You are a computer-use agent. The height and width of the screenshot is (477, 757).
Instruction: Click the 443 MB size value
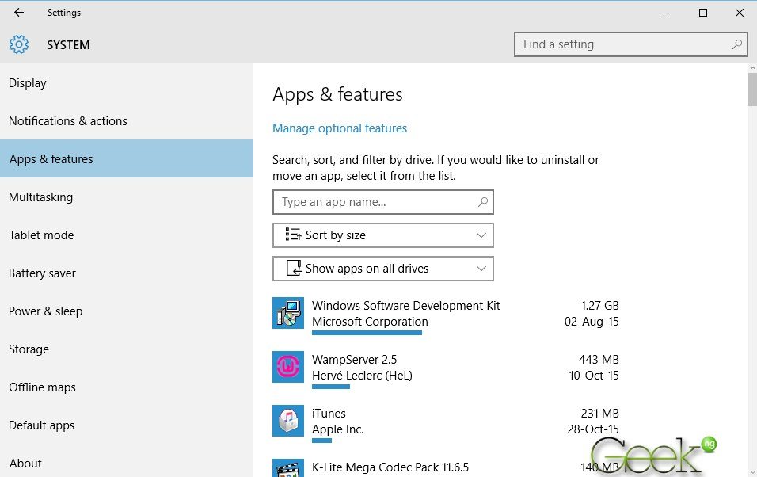pos(599,360)
